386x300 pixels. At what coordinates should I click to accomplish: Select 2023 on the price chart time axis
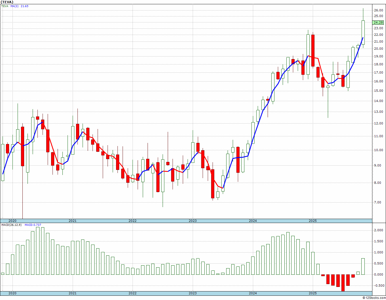(193, 221)
